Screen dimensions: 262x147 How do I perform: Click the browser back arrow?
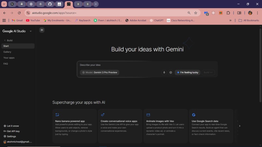(x=5, y=13)
